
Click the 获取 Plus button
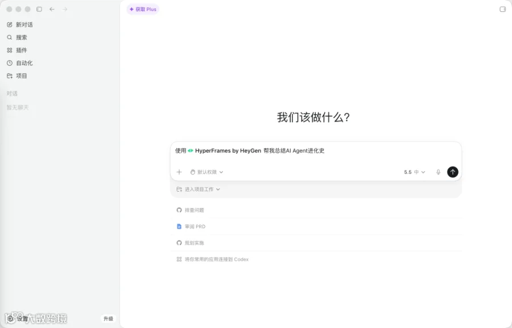[143, 9]
